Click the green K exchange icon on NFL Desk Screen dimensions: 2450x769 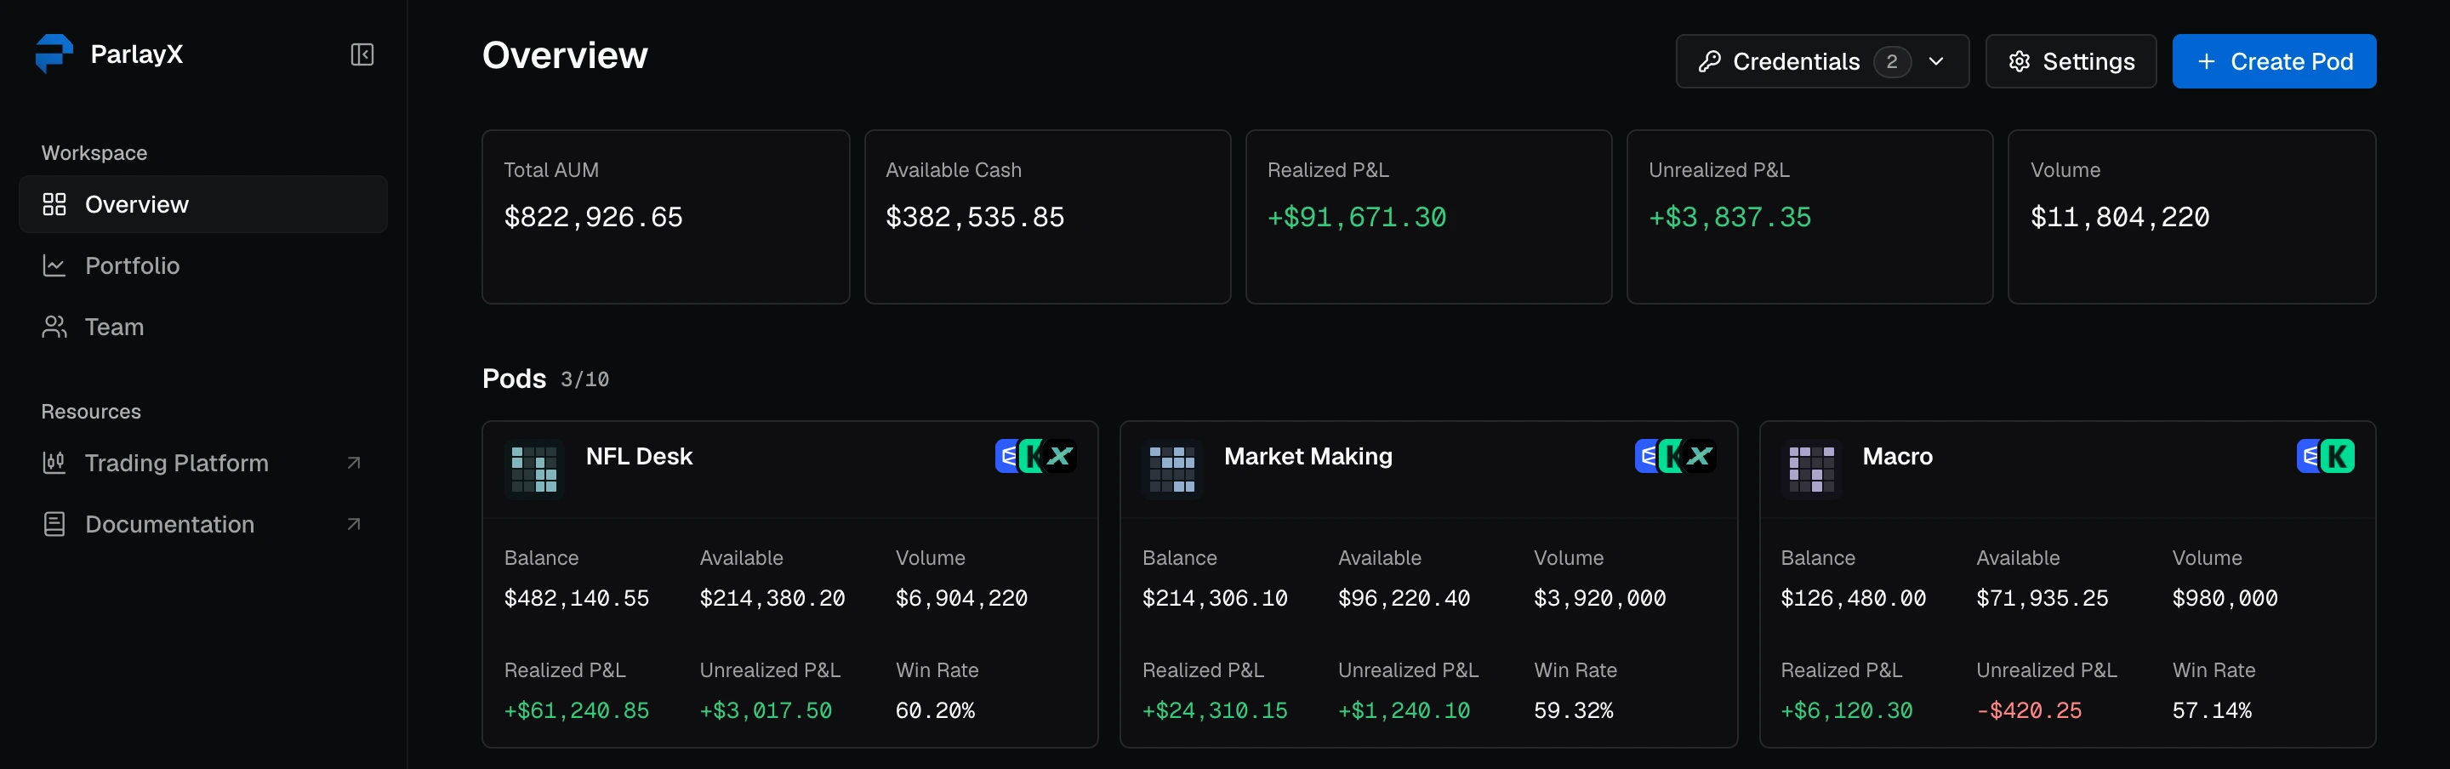1031,456
